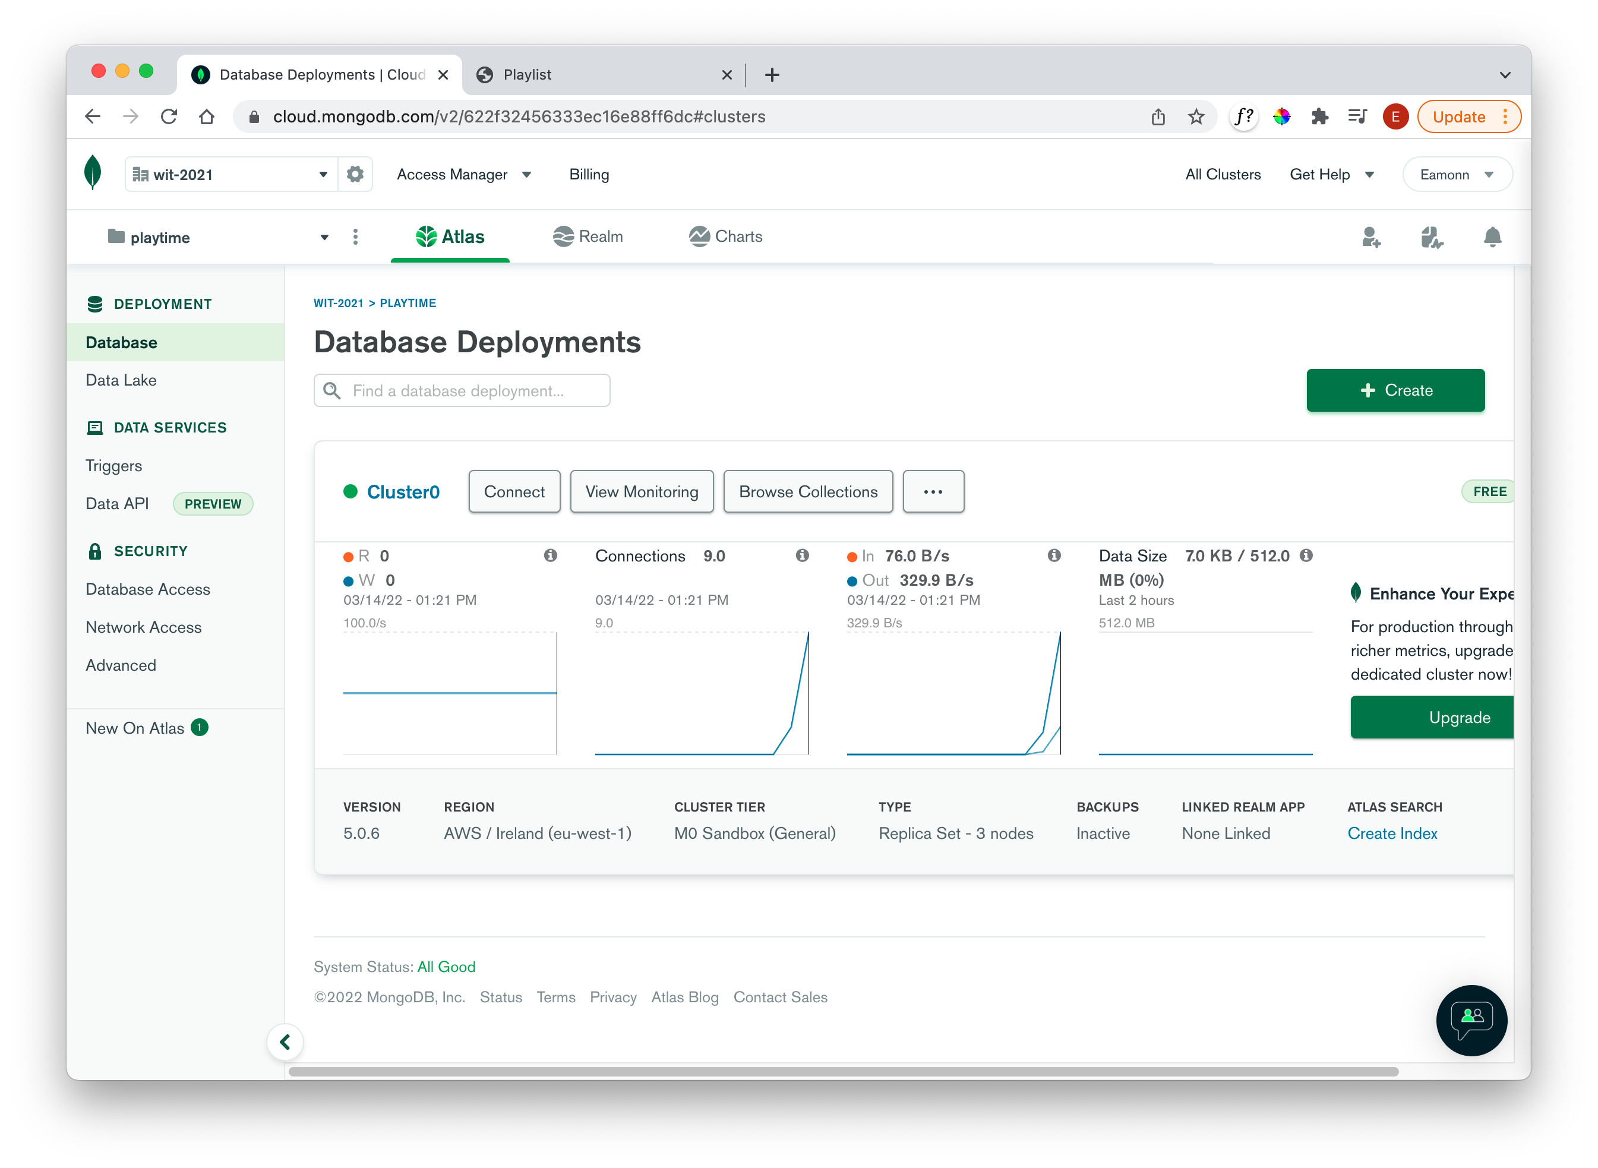Viewport: 1598px width, 1168px height.
Task: Click Browse Collections button
Action: (808, 491)
